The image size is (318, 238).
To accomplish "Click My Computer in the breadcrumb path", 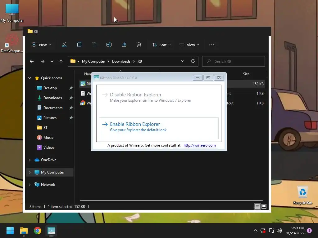I will (x=93, y=61).
